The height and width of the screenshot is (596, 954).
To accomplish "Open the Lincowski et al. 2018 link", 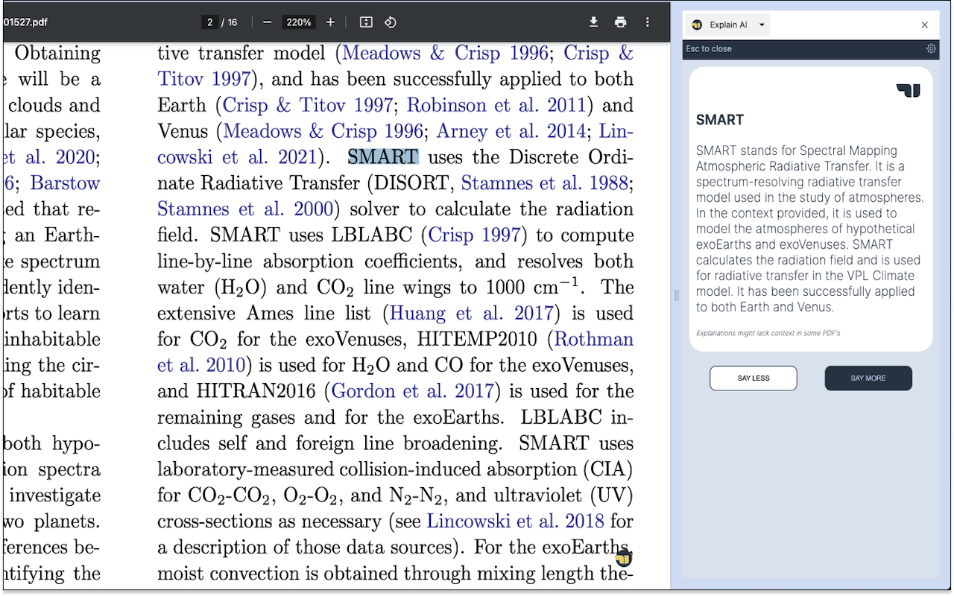I will click(514, 521).
